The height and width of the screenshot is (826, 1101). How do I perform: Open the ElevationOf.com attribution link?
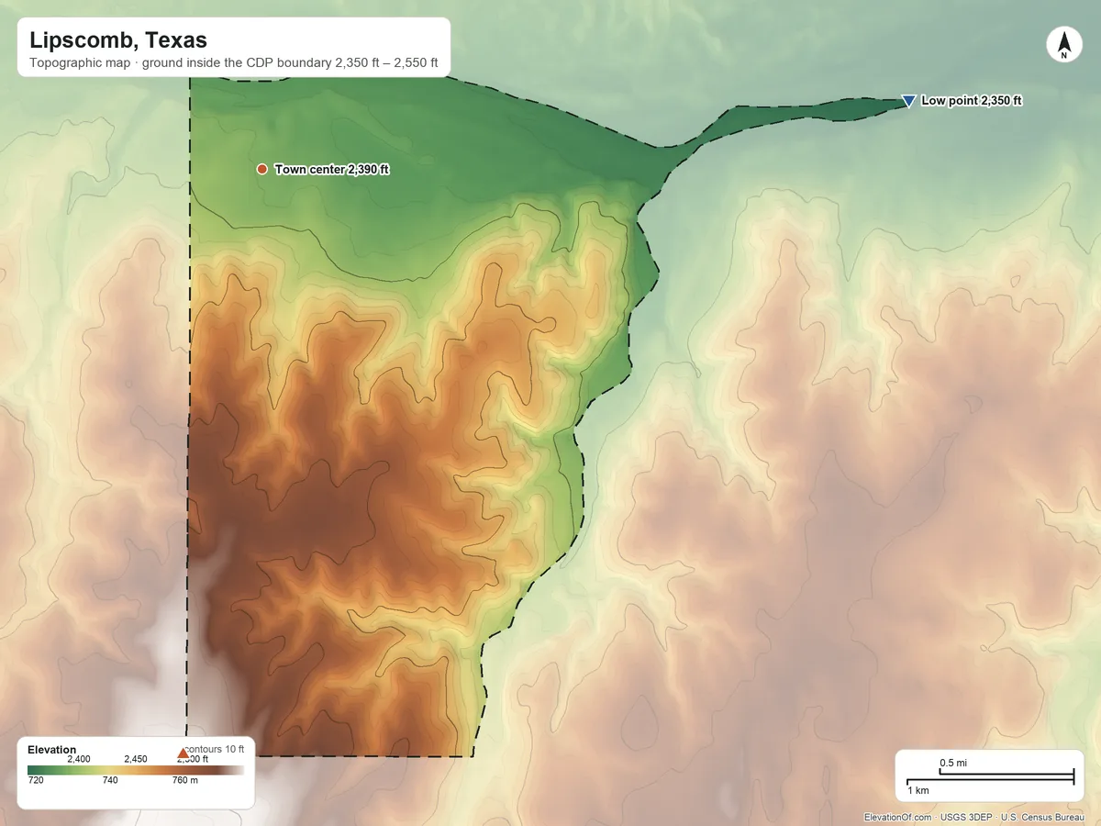[898, 817]
